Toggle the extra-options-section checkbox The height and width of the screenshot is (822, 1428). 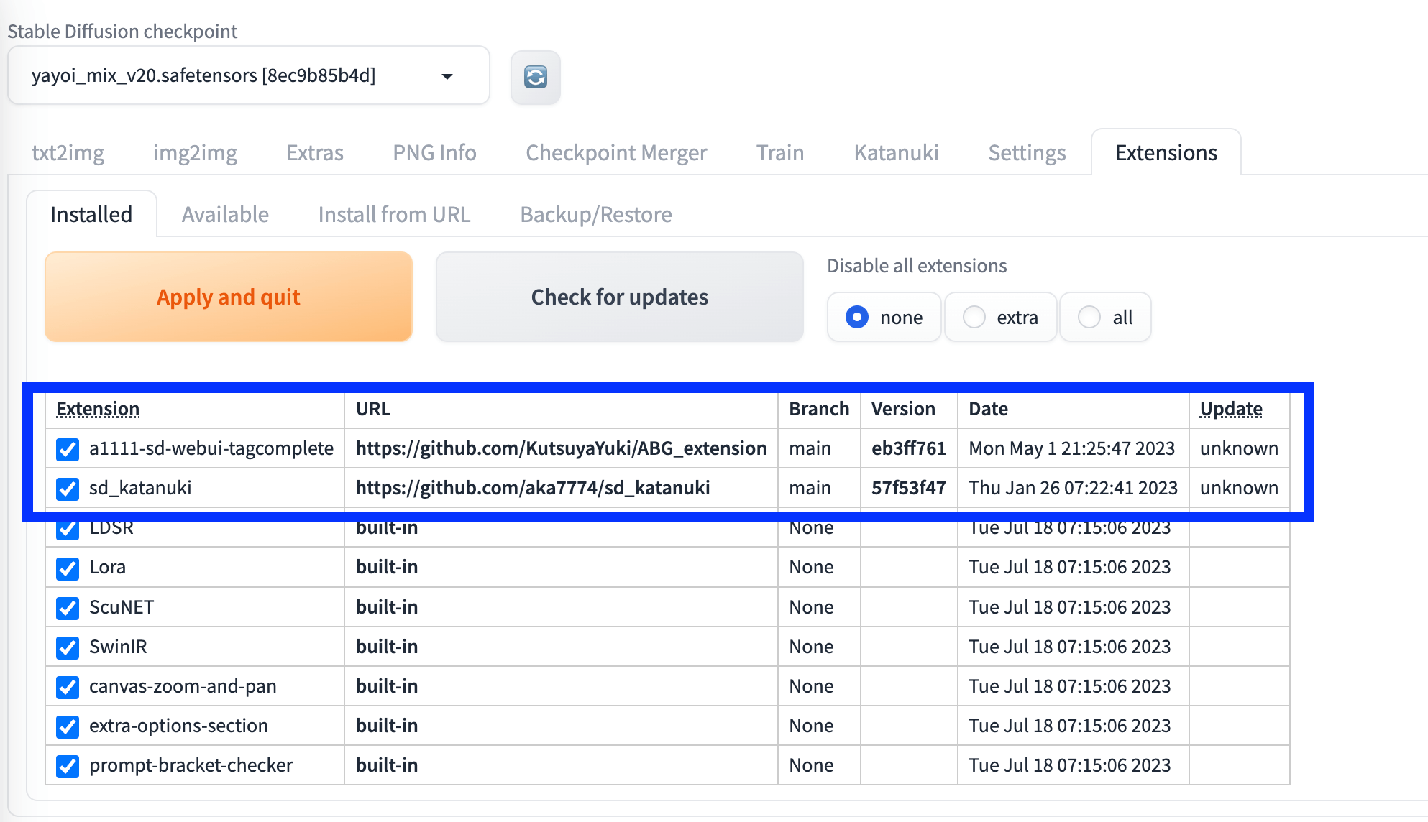(x=68, y=727)
